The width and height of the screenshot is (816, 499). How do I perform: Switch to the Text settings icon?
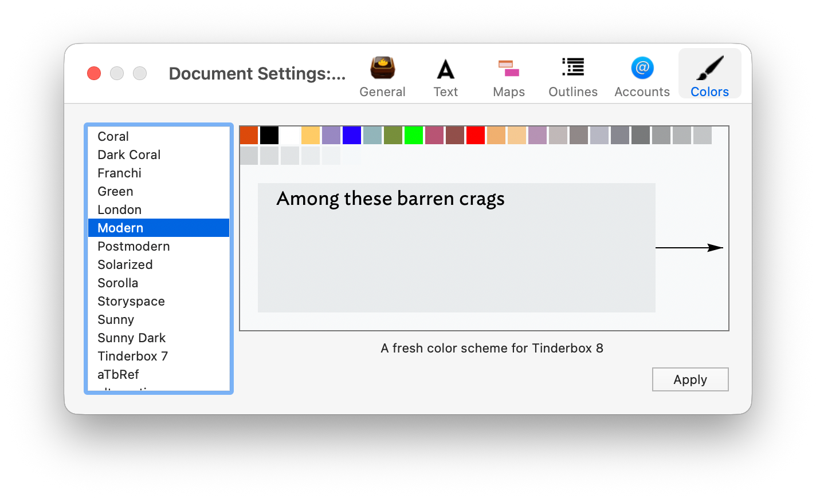tap(445, 70)
